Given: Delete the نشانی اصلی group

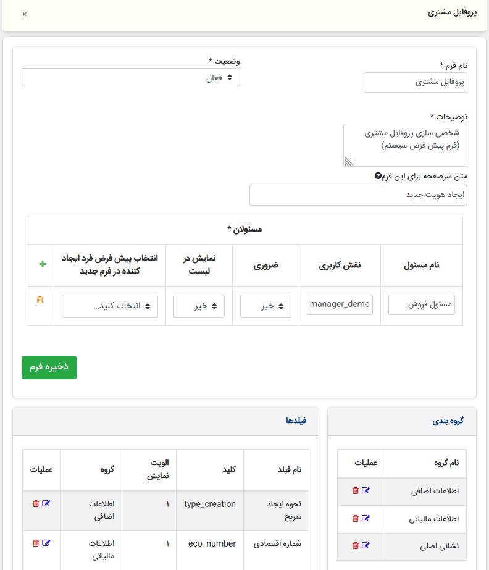Looking at the screenshot, I should (x=355, y=545).
